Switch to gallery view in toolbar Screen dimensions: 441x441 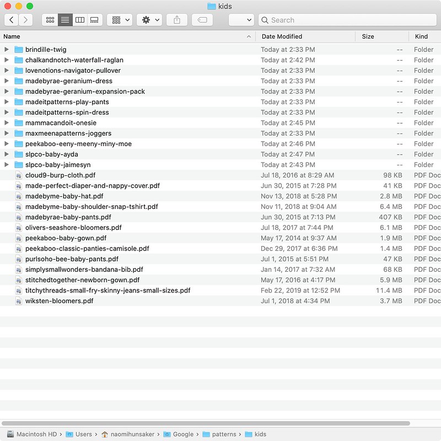(94, 20)
